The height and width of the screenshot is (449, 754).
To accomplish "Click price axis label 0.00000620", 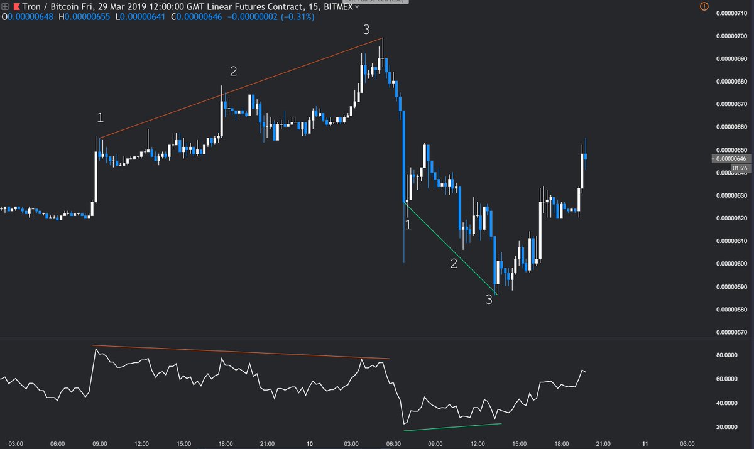I will point(733,218).
